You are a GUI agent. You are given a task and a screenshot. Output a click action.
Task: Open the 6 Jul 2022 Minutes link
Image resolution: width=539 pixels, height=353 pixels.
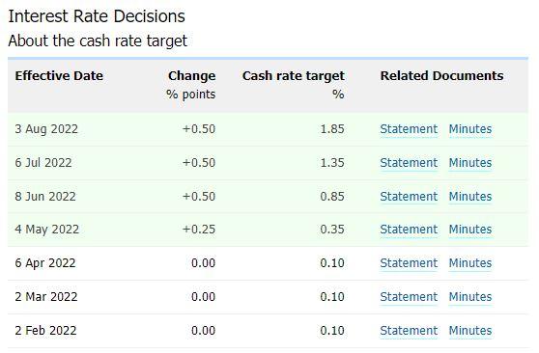(470, 163)
